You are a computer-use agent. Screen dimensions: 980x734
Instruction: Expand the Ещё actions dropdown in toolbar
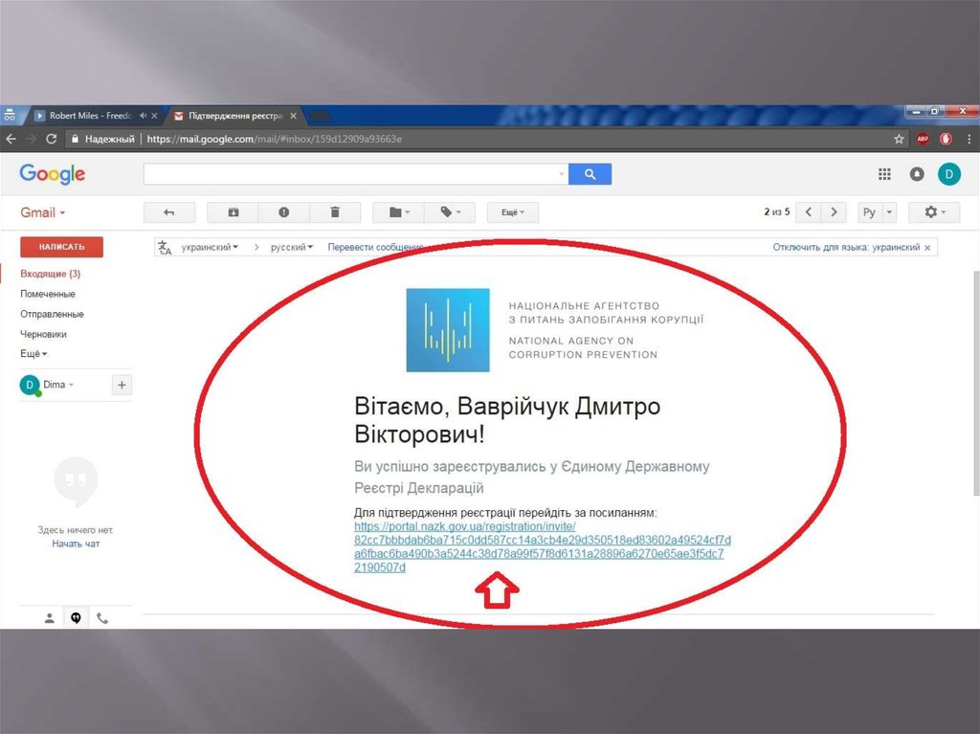click(513, 212)
